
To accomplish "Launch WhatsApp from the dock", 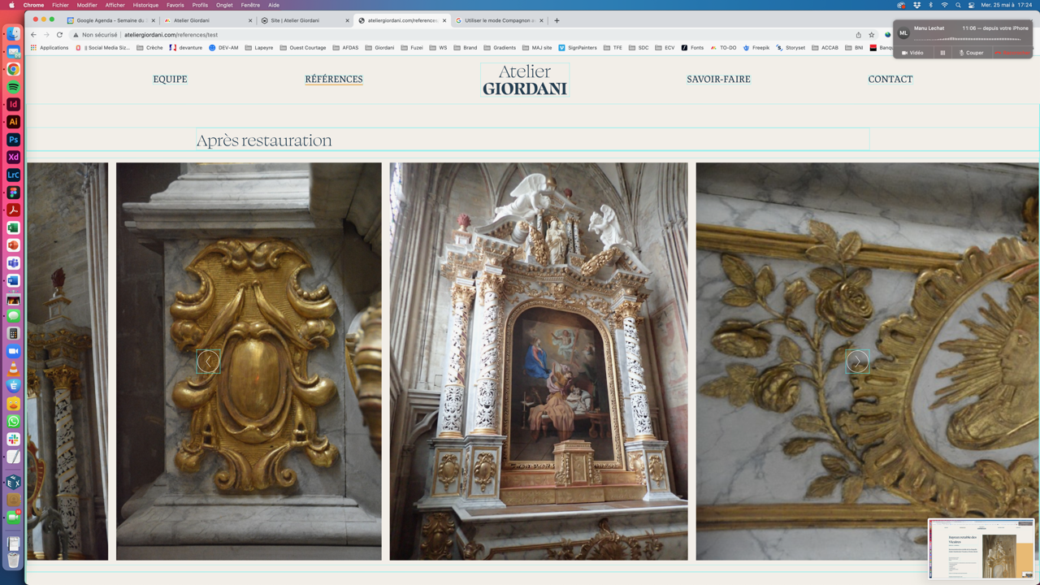I will pos(14,421).
